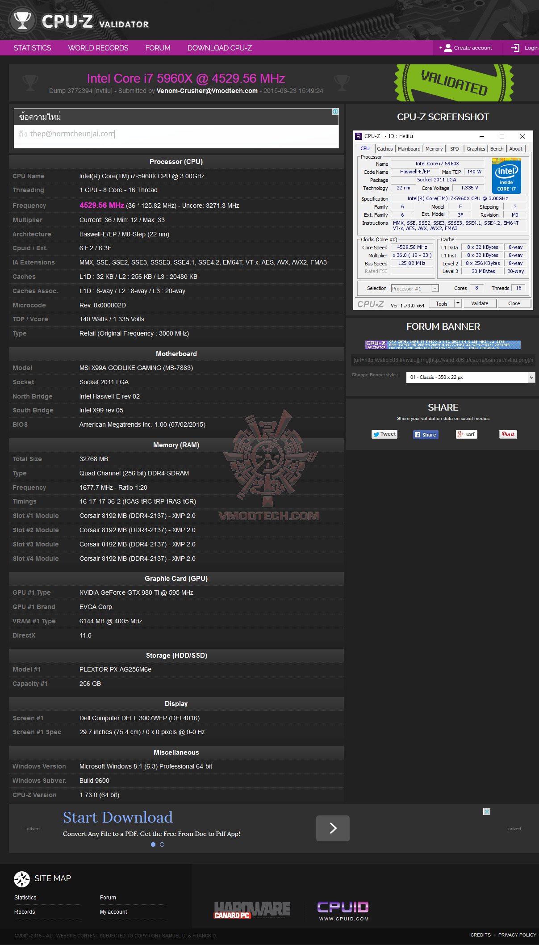This screenshot has width=539, height=945.
Task: Open Venom-Crusher@Vmodtech.com submitter link
Action: tap(207, 91)
